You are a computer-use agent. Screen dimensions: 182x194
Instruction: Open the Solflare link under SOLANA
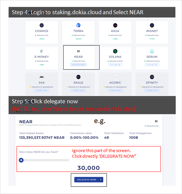click(115, 65)
